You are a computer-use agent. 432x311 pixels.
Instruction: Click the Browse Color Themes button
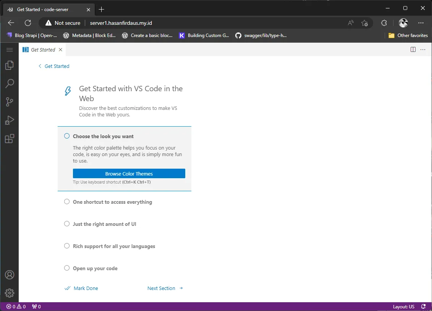pyautogui.click(x=129, y=173)
